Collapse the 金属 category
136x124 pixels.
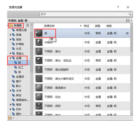tap(10, 58)
